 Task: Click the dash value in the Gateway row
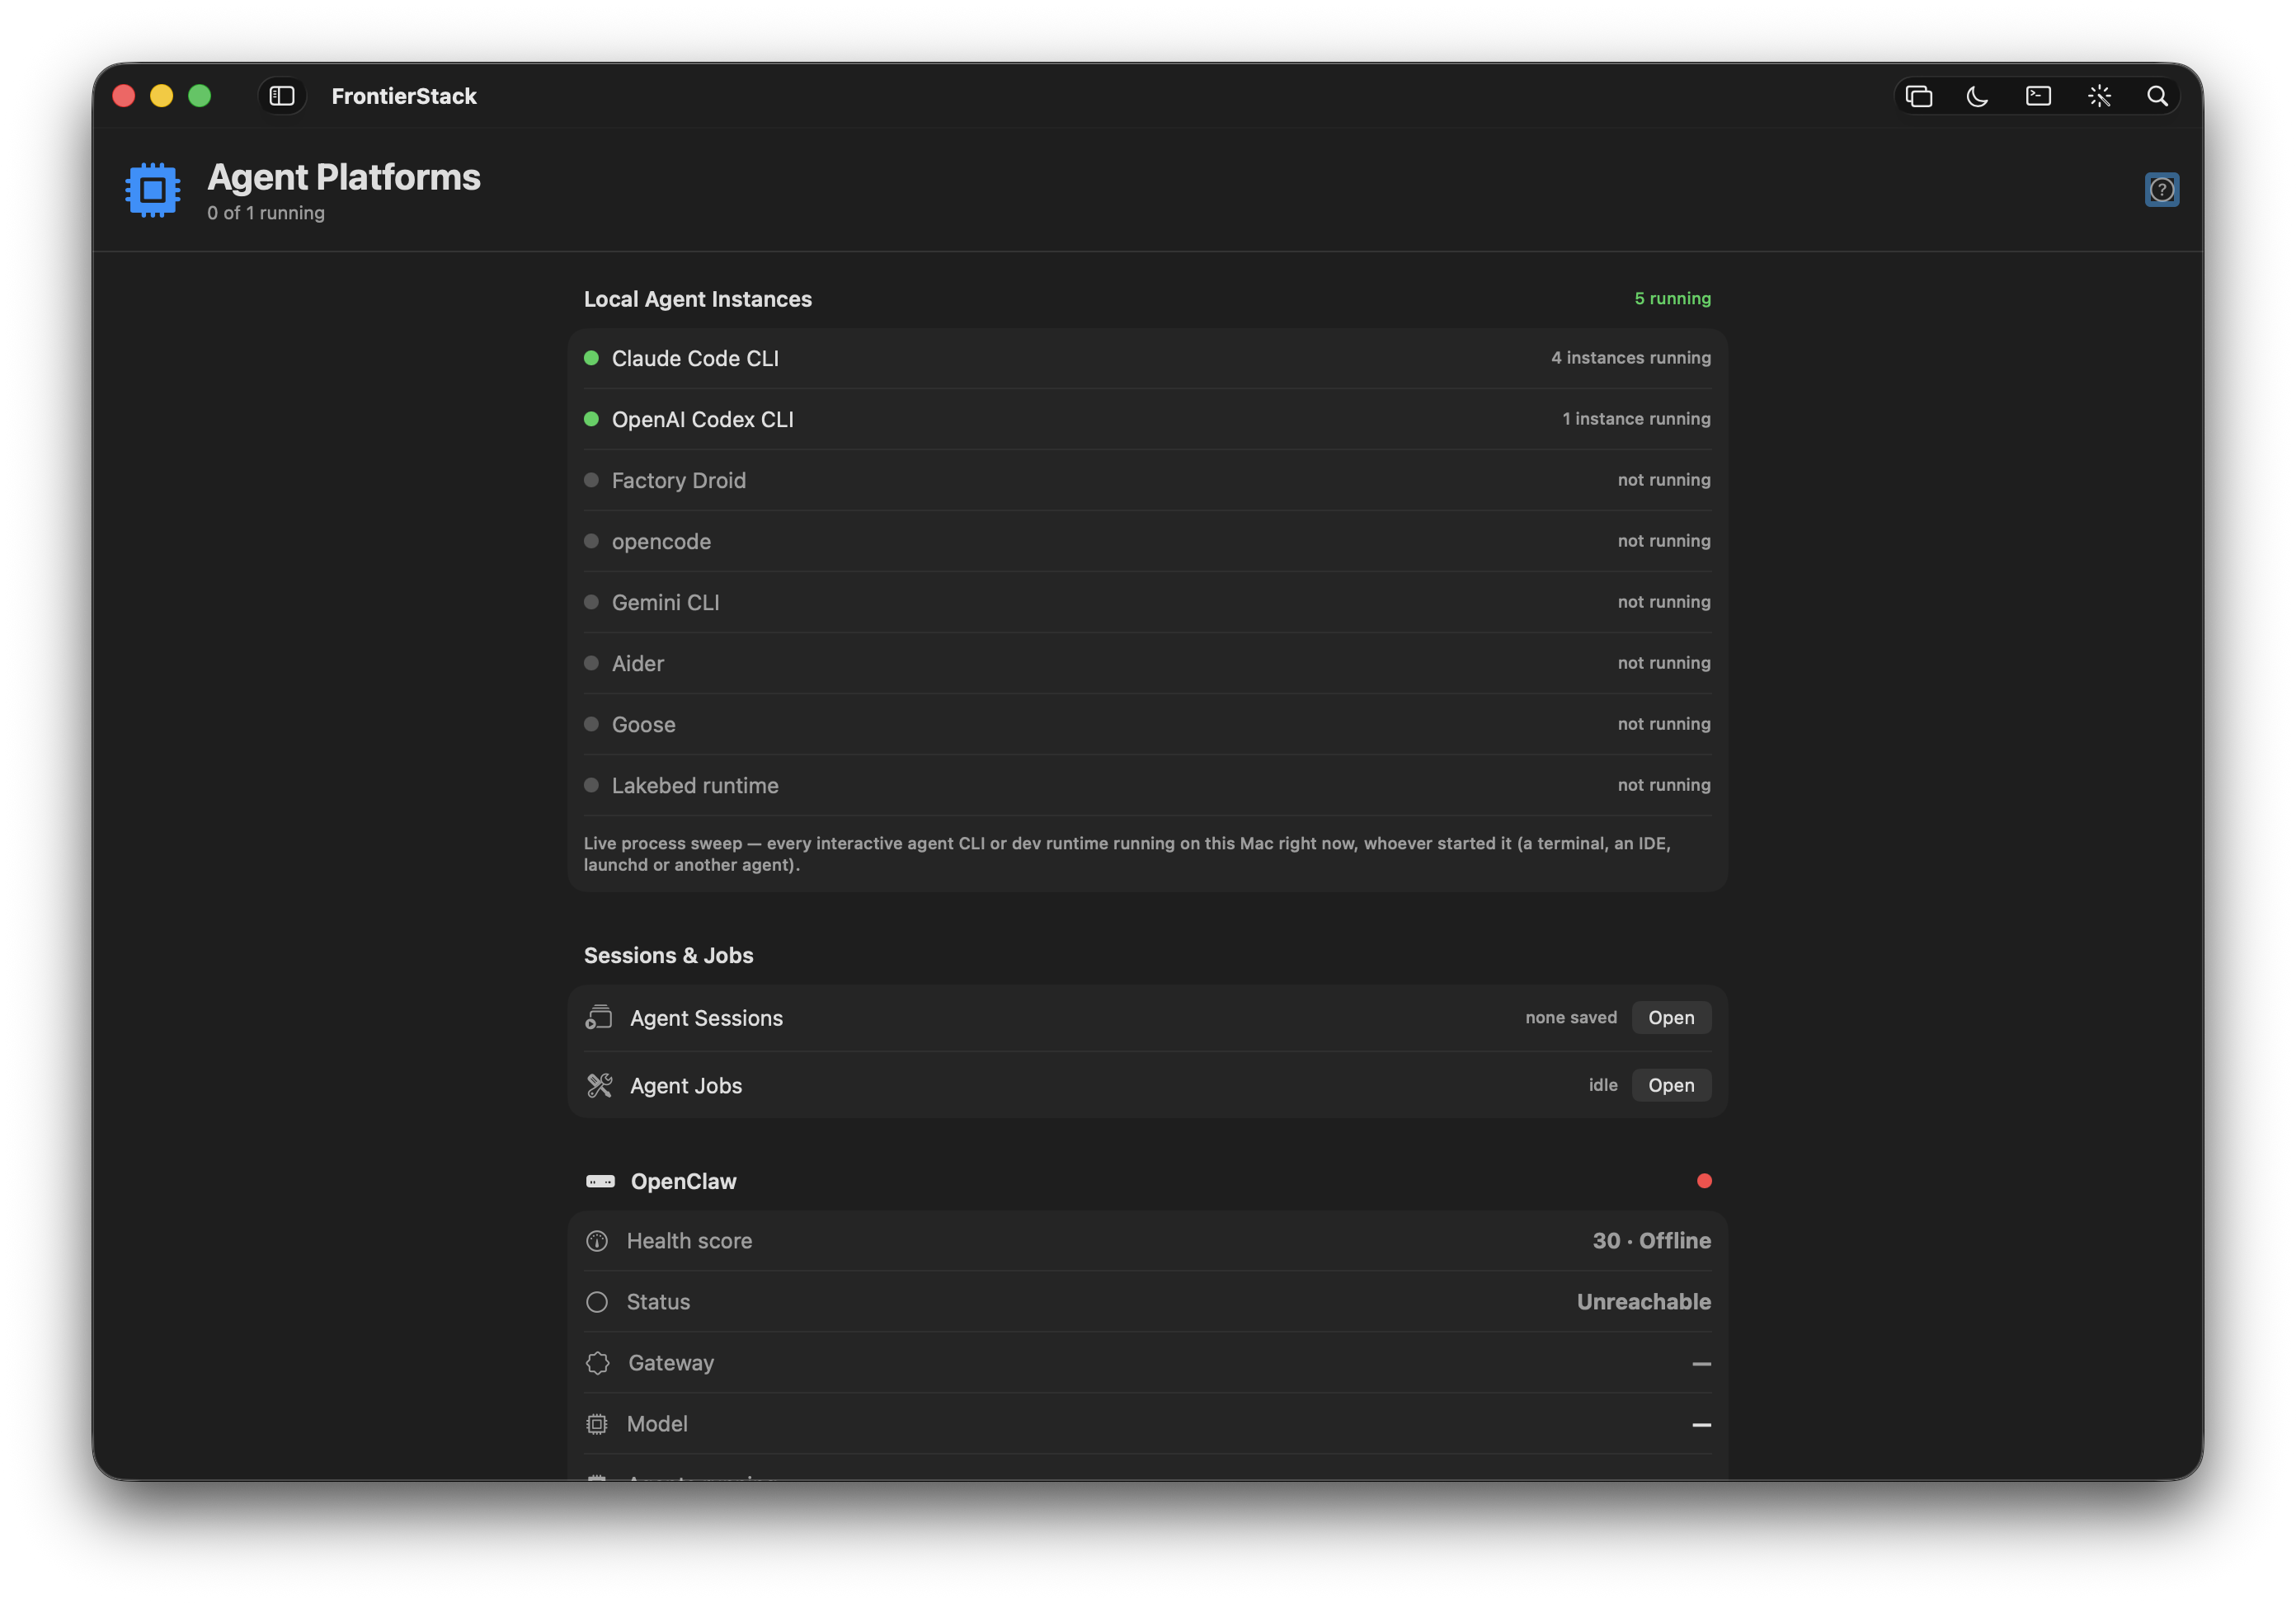pos(1701,1363)
